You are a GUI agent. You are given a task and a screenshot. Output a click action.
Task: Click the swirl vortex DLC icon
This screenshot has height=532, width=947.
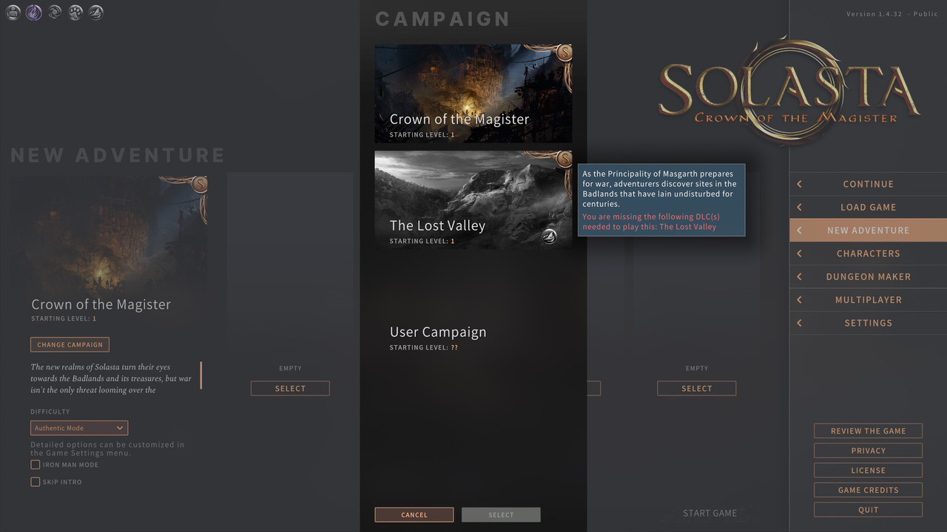pyautogui.click(x=54, y=13)
